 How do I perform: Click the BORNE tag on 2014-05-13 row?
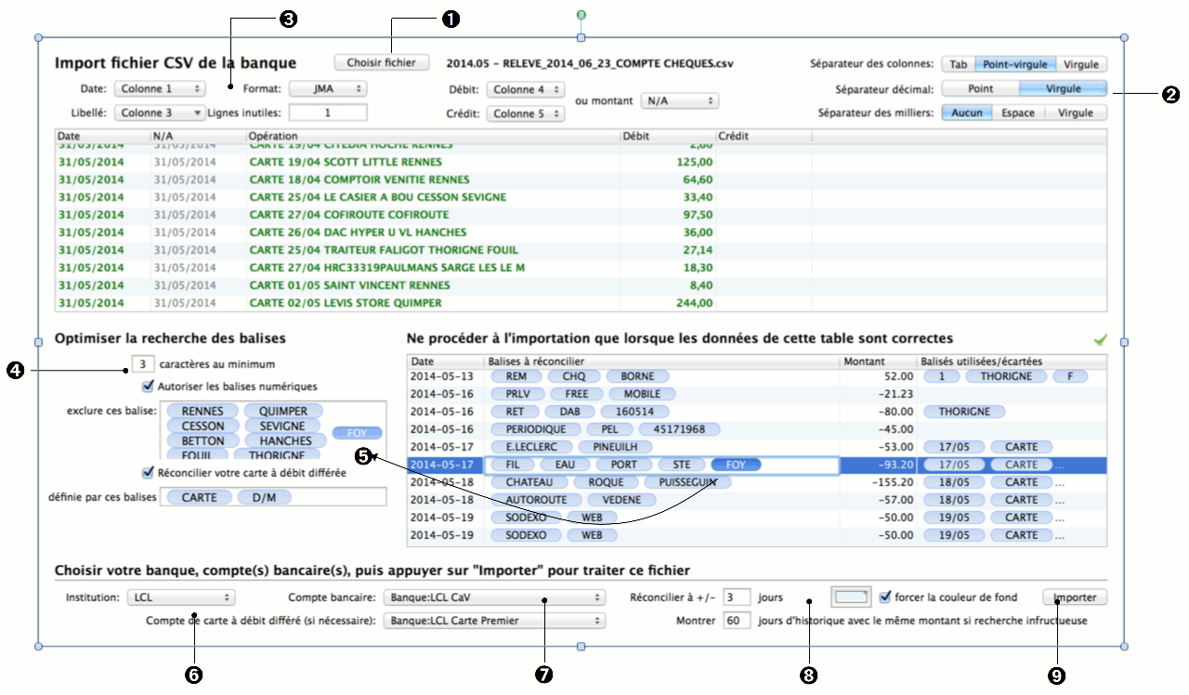637,376
